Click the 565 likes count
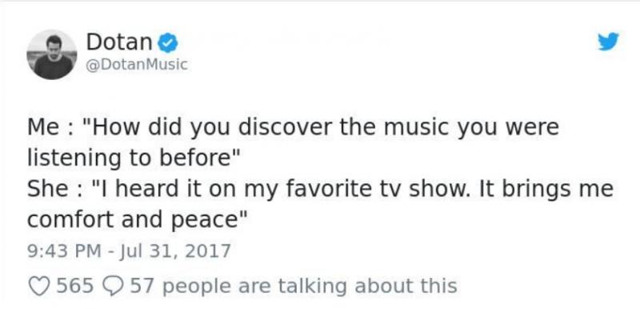 pyautogui.click(x=74, y=286)
